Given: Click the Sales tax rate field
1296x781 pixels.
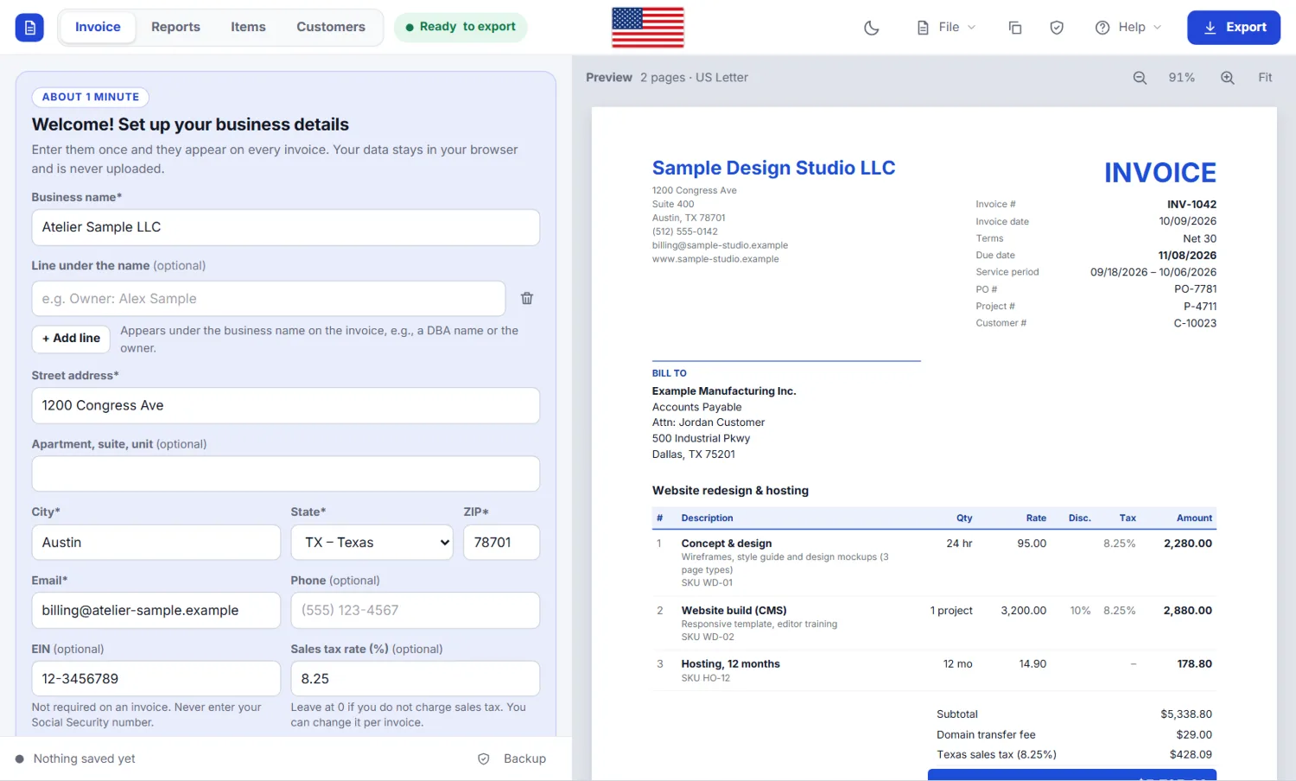Looking at the screenshot, I should (x=416, y=679).
